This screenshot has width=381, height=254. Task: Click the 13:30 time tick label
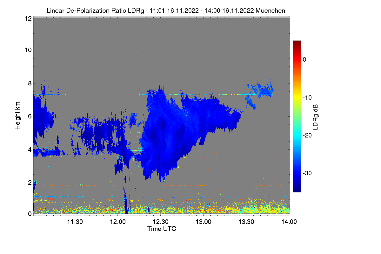[246, 222]
